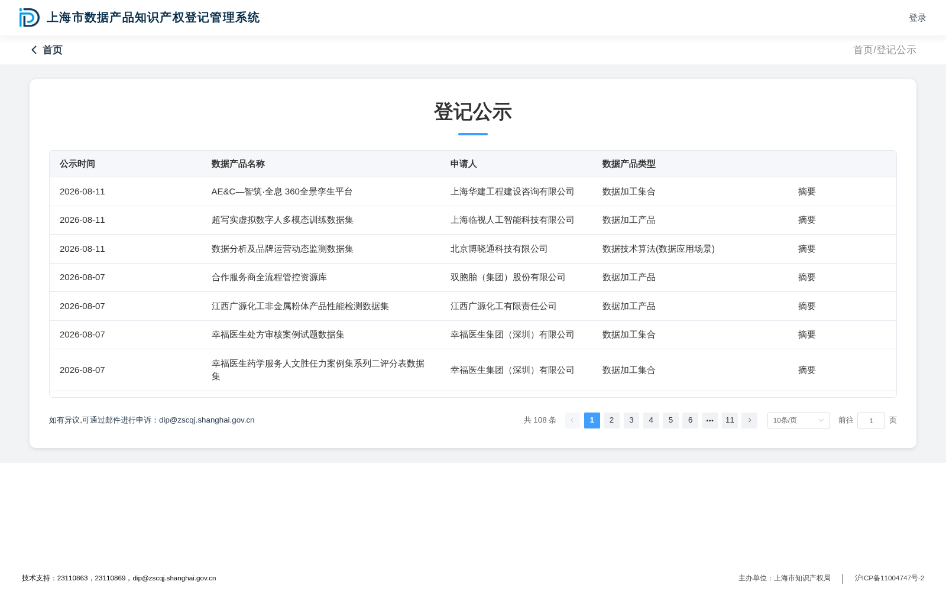Jump to last page 11
This screenshot has height=591, width=946.
click(730, 420)
